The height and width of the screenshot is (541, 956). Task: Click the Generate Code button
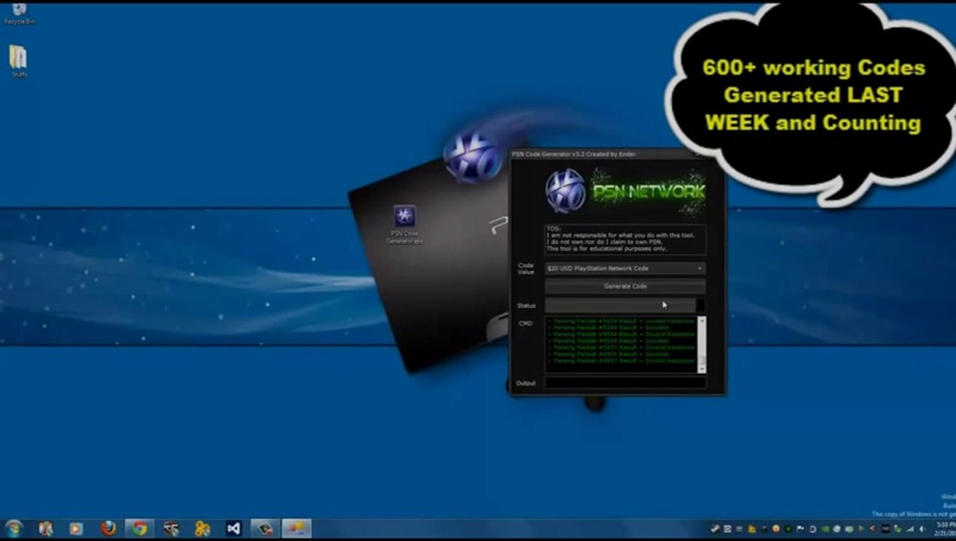coord(625,286)
